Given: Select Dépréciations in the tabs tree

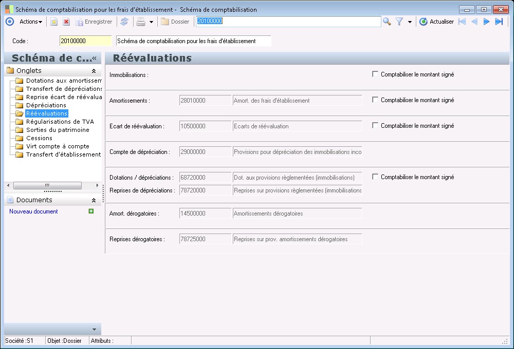Looking at the screenshot, I should pos(46,105).
